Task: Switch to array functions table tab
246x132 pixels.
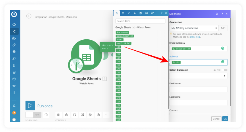Action: tap(146, 13)
